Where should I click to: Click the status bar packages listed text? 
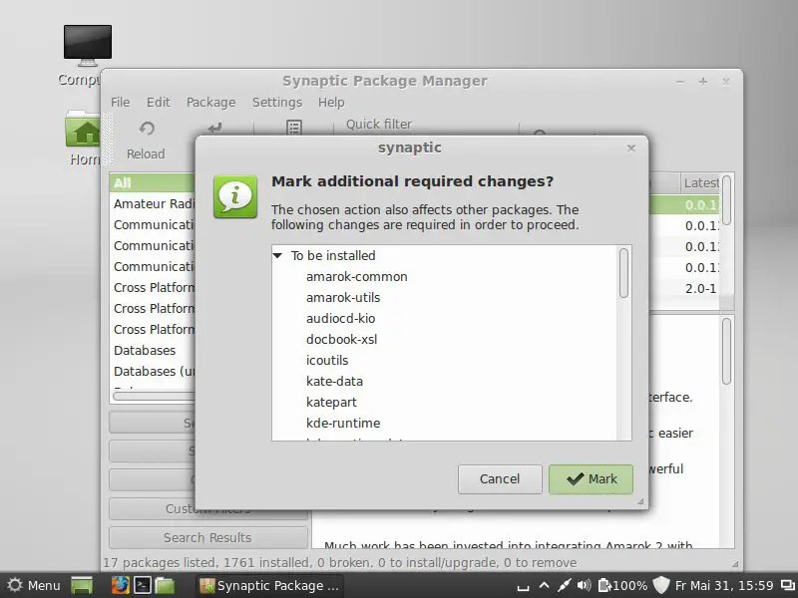339,562
